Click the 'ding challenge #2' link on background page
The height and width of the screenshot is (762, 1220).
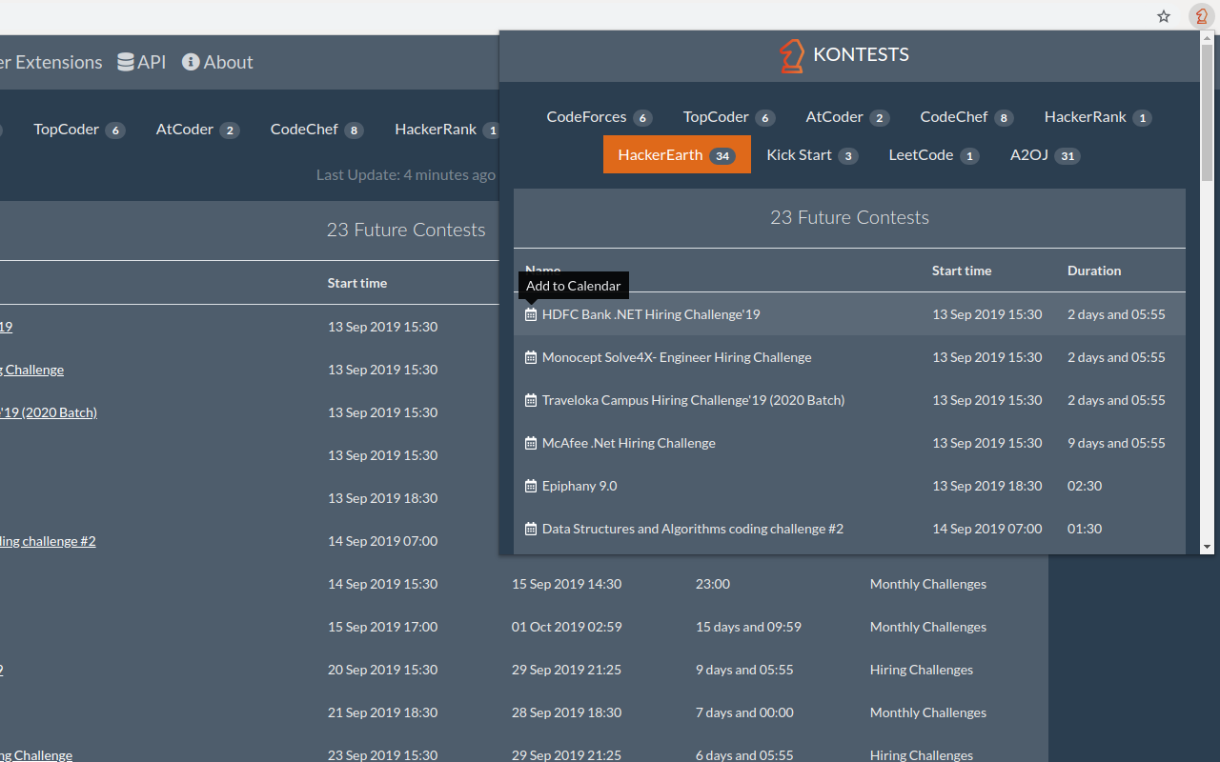click(x=48, y=541)
